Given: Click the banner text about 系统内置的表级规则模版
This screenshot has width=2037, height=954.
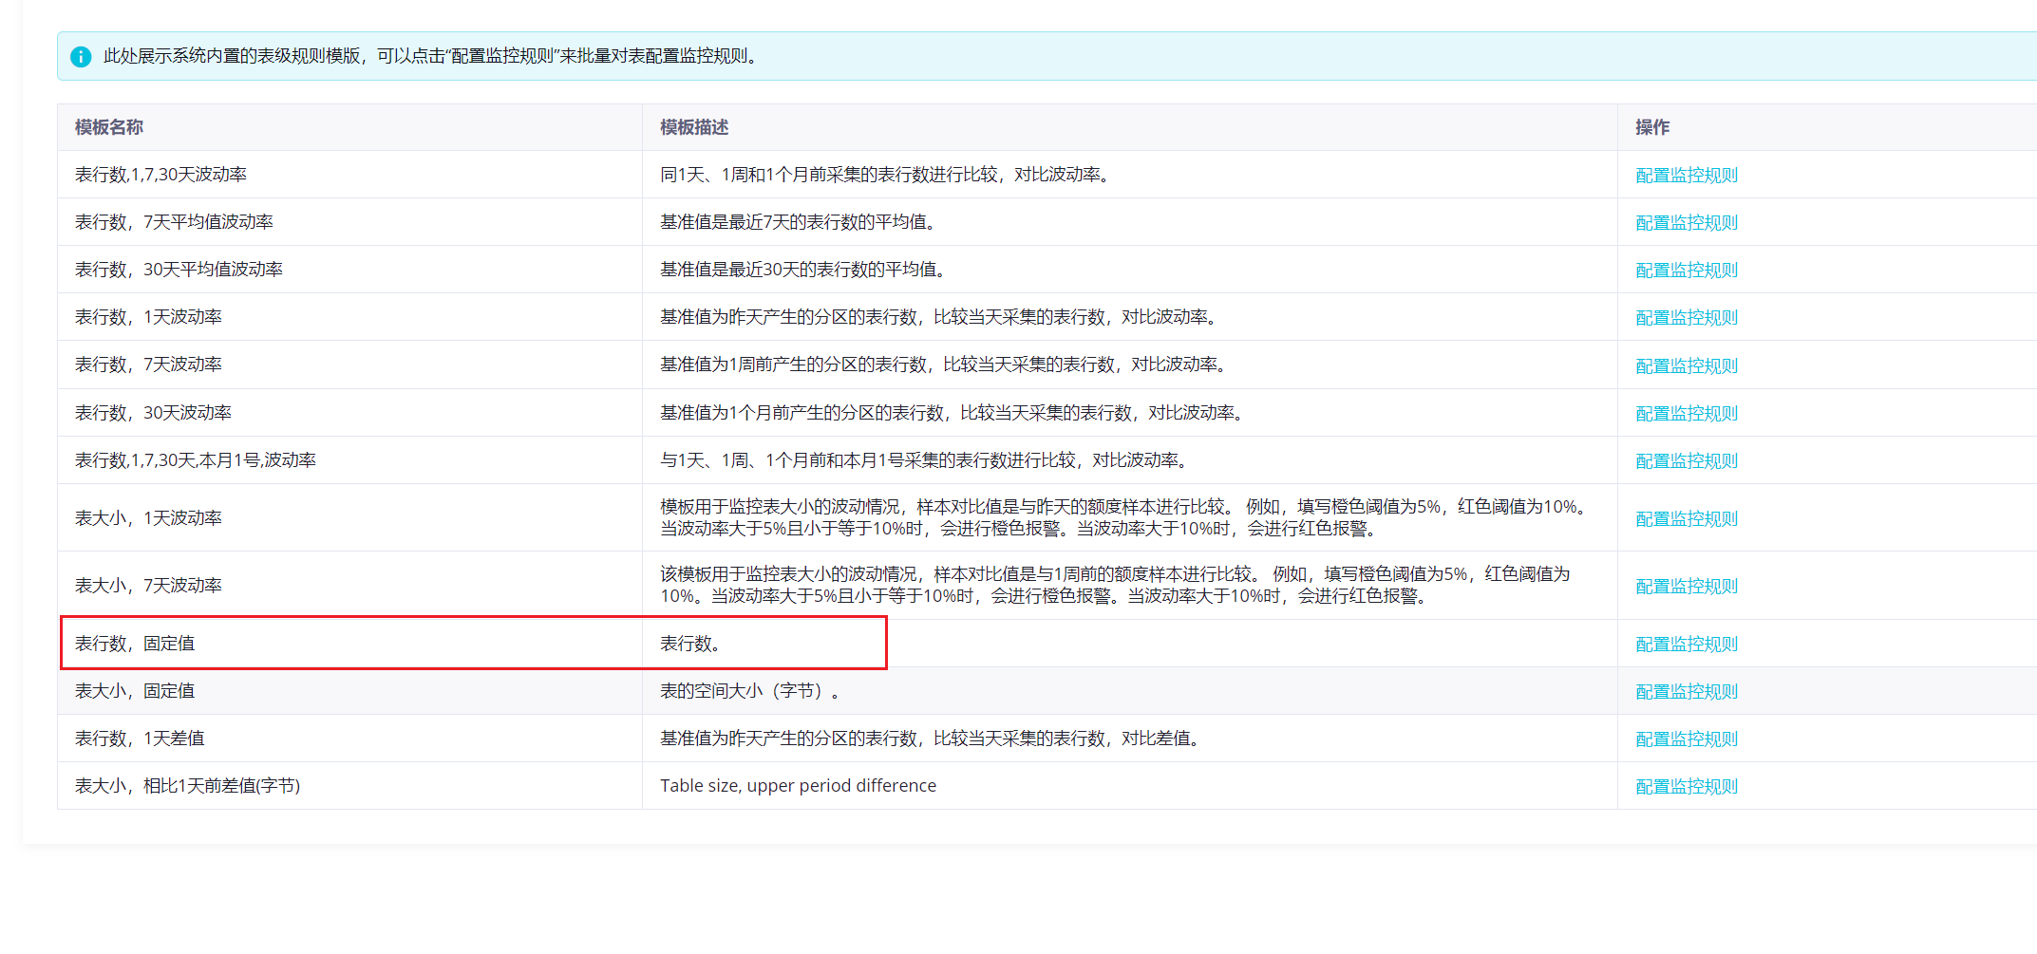Looking at the screenshot, I should click(433, 56).
